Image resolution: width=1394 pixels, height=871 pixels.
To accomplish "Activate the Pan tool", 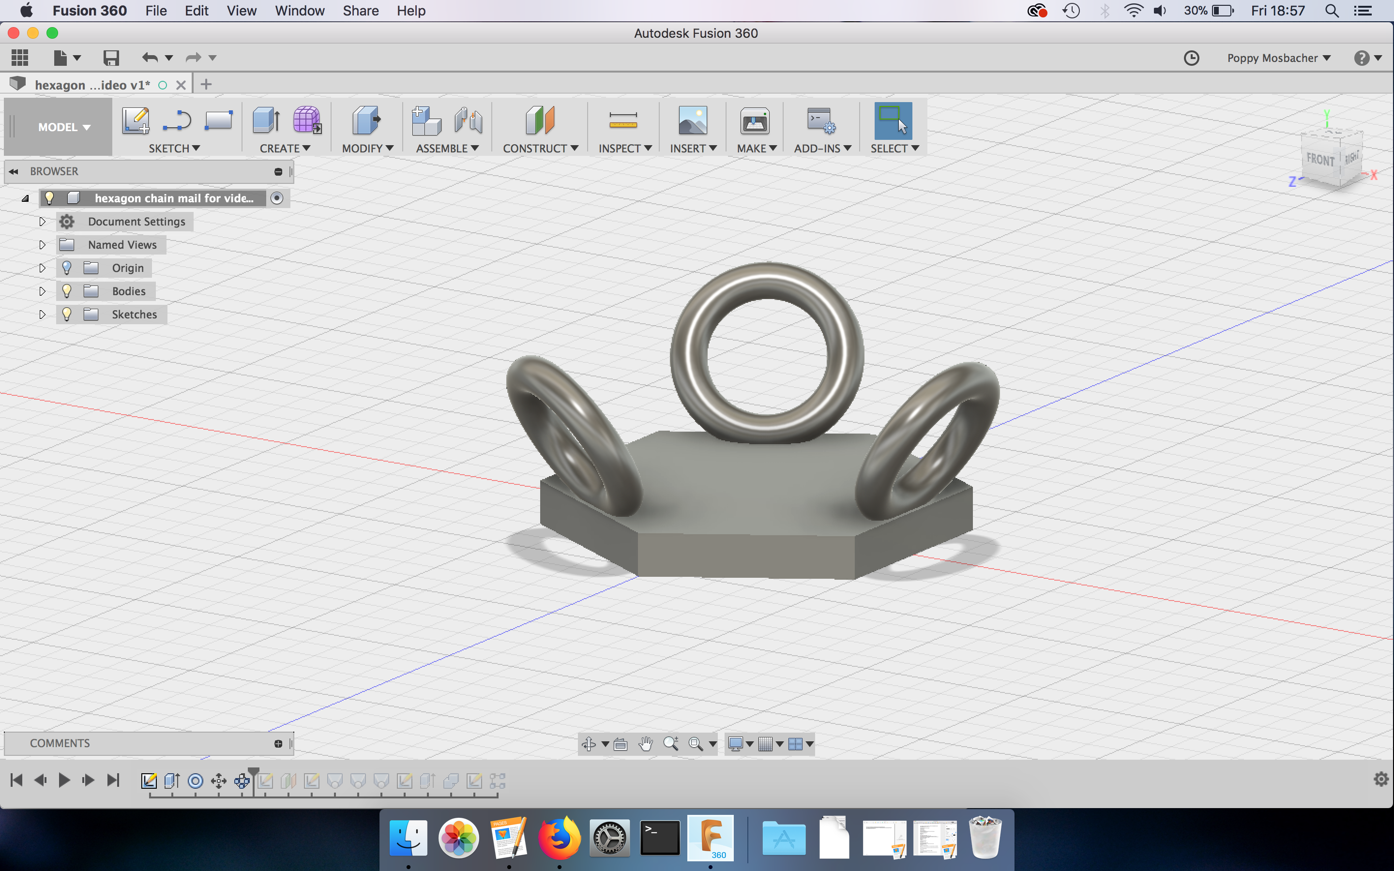I will pos(645,744).
